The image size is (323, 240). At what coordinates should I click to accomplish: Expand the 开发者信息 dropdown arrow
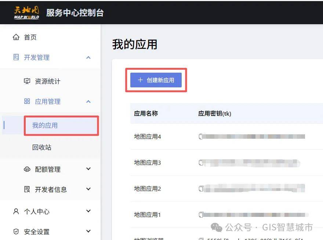88,189
